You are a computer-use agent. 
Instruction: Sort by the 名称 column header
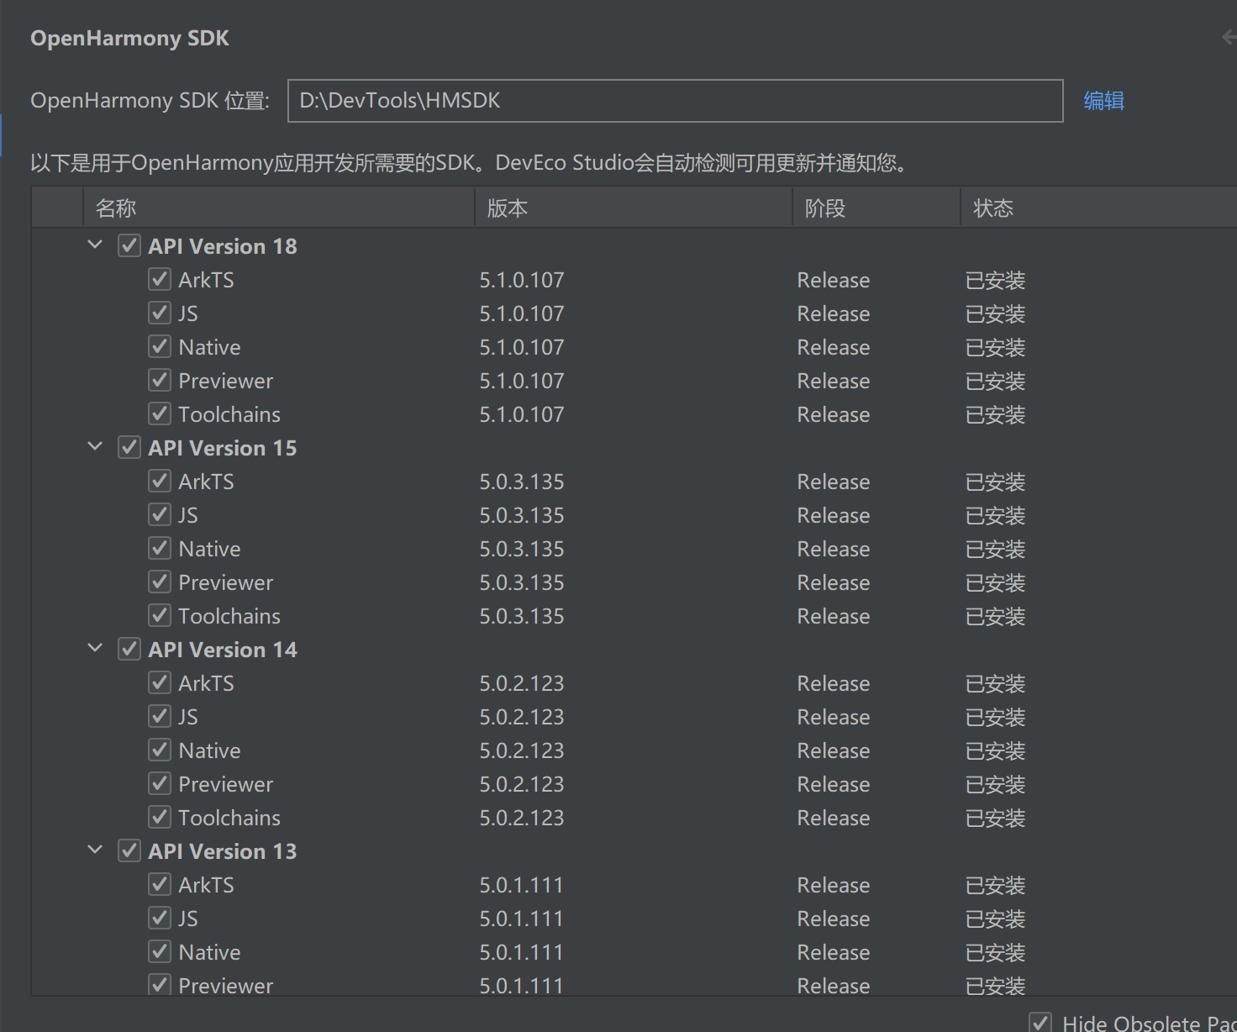[x=279, y=208]
